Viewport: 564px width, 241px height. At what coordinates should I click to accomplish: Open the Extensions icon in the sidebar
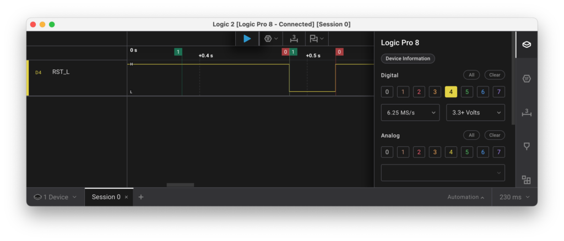click(527, 179)
